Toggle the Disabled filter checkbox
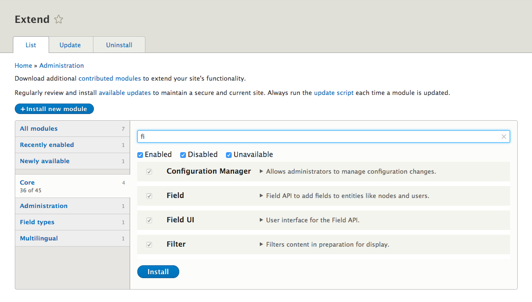The image size is (532, 302). pos(183,155)
